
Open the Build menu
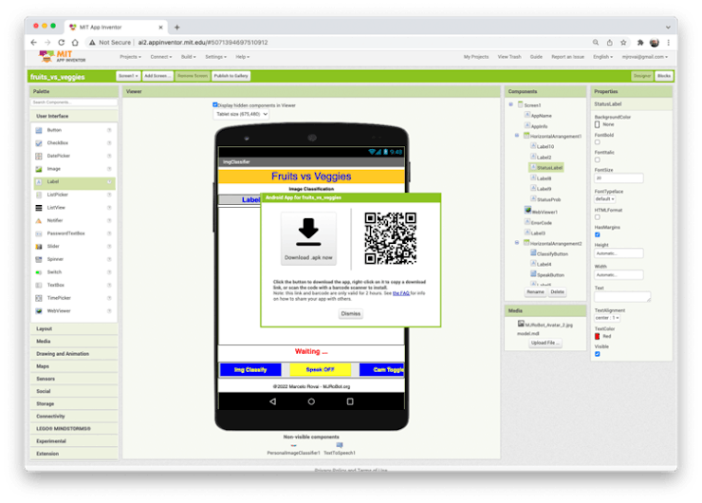(x=189, y=57)
